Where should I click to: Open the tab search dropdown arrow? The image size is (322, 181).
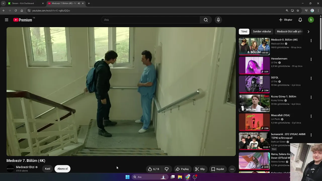pyautogui.click(x=3, y=3)
